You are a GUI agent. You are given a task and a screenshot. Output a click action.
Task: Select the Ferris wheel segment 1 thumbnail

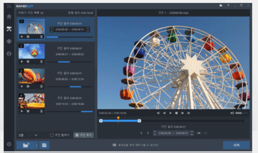32,27
